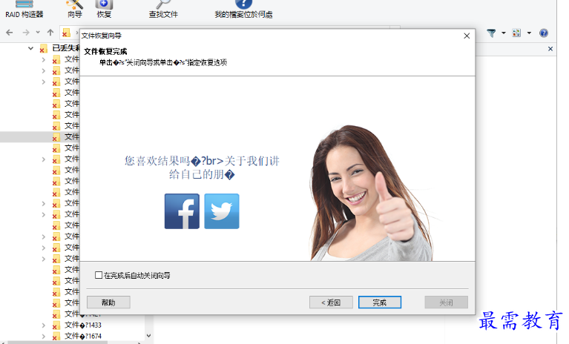569x344 pixels.
Task: Launch the 向导 wizard from toolbar
Action: click(x=75, y=10)
